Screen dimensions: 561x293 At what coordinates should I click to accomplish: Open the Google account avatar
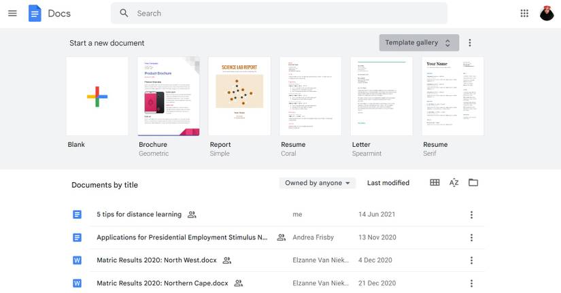point(547,13)
